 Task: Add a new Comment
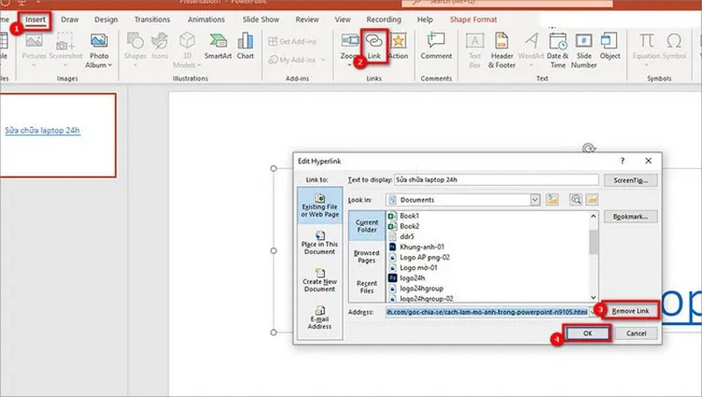(x=436, y=46)
